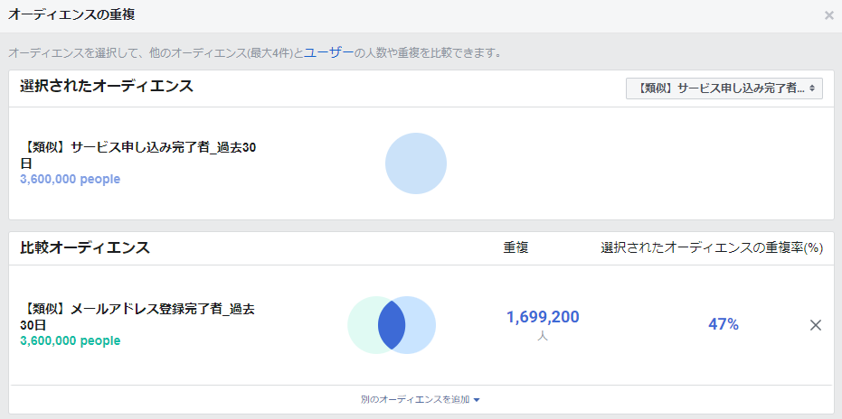Click the dark blue overlap area in Venn diagram

(x=392, y=324)
